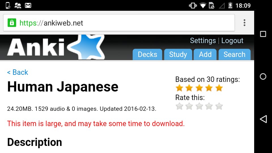Tap the Android Home circle button

point(263,76)
